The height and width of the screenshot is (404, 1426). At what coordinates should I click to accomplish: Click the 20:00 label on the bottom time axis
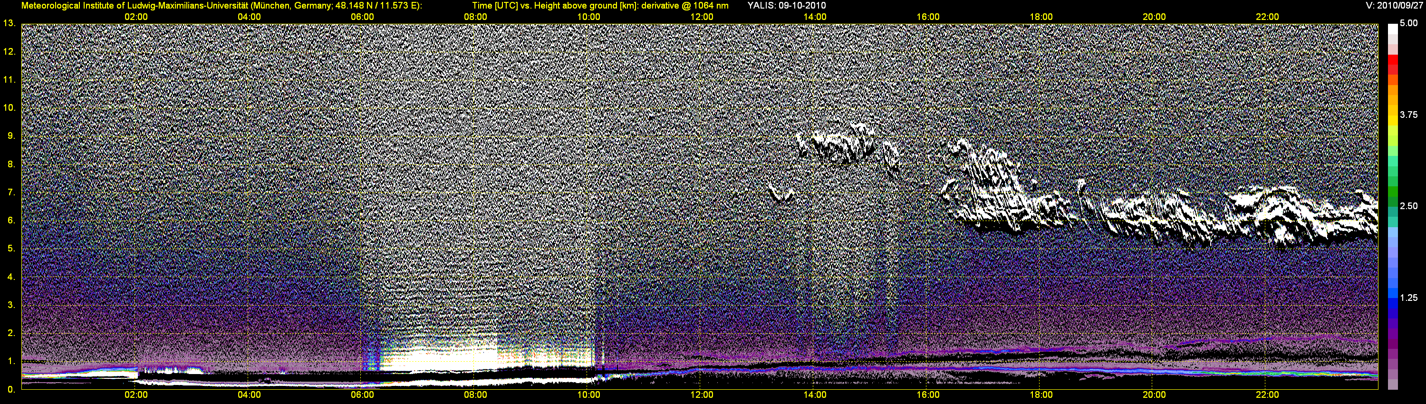[1154, 394]
